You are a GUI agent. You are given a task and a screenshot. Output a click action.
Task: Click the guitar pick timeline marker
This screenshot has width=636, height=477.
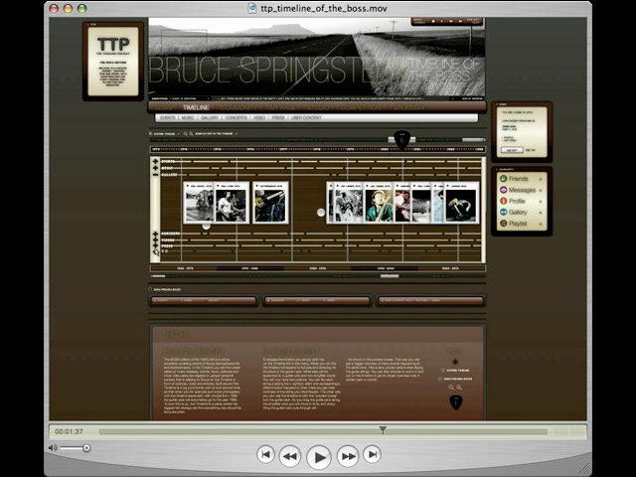401,139
